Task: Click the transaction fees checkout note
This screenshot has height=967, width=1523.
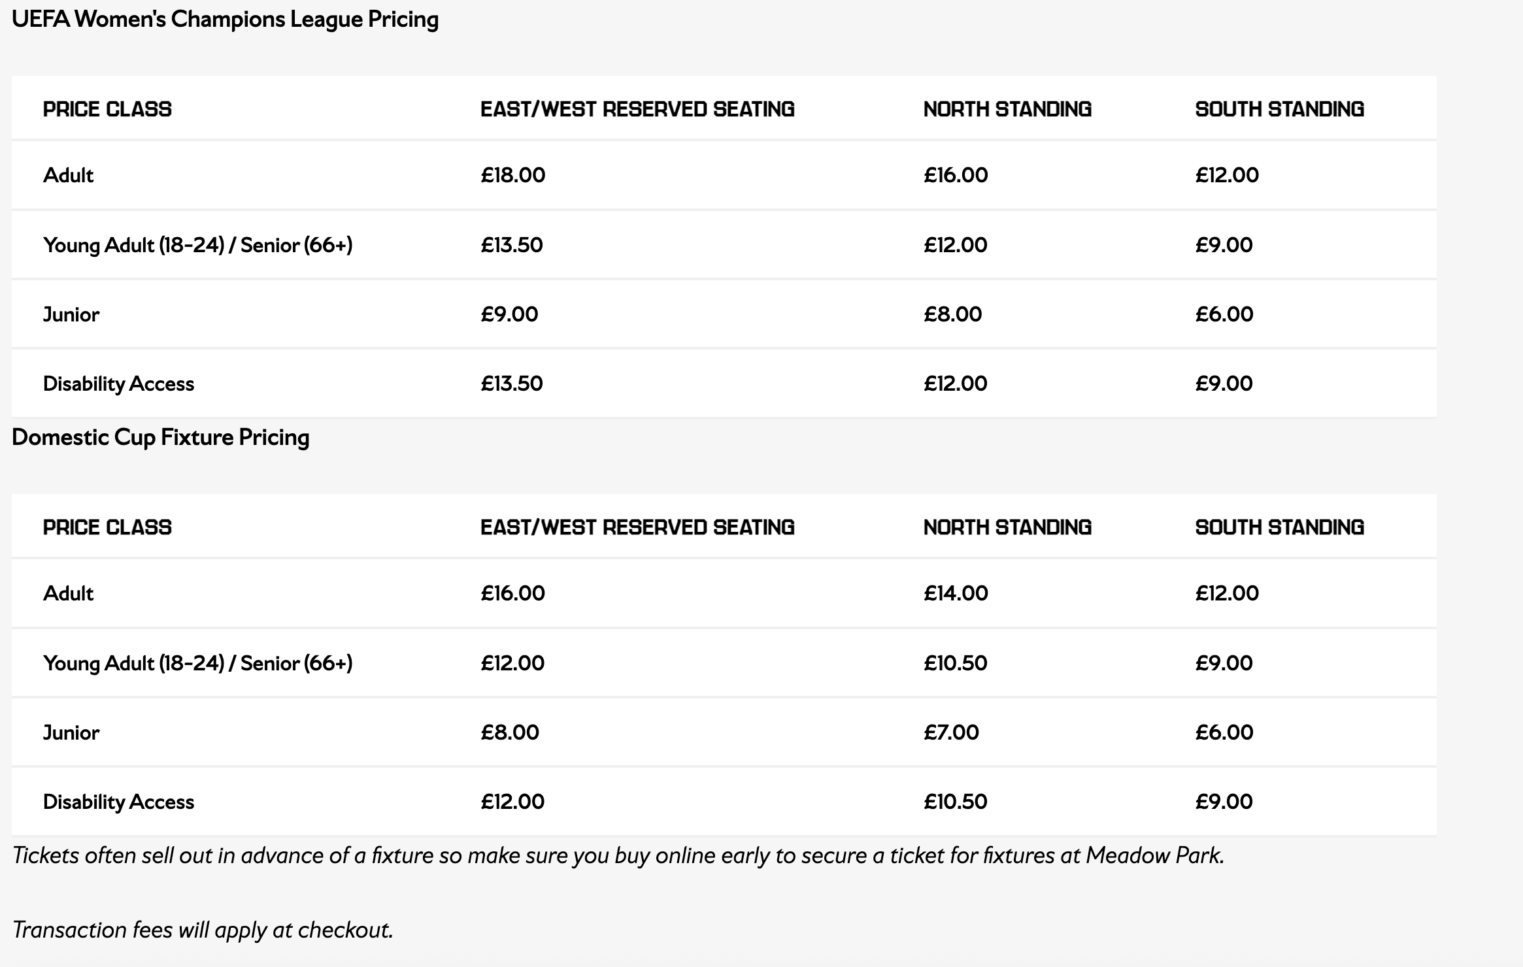Action: 203,930
